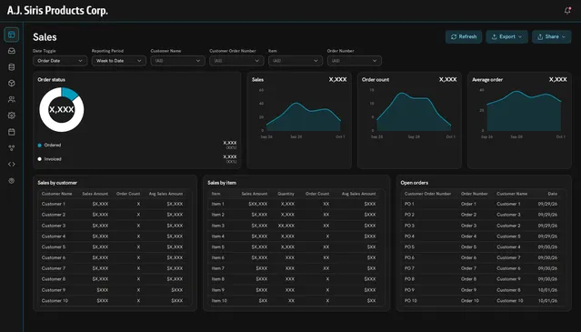Click Ordered label in Order status legend

[x=53, y=146]
